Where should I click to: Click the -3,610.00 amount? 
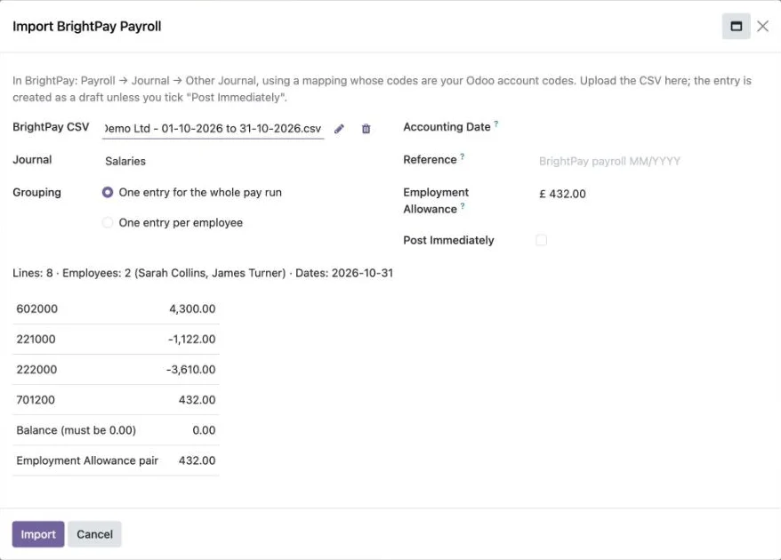[x=190, y=370]
